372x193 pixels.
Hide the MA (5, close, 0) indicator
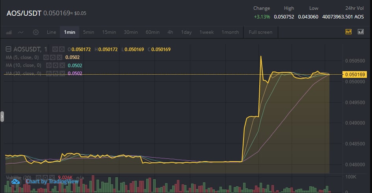[46, 57]
